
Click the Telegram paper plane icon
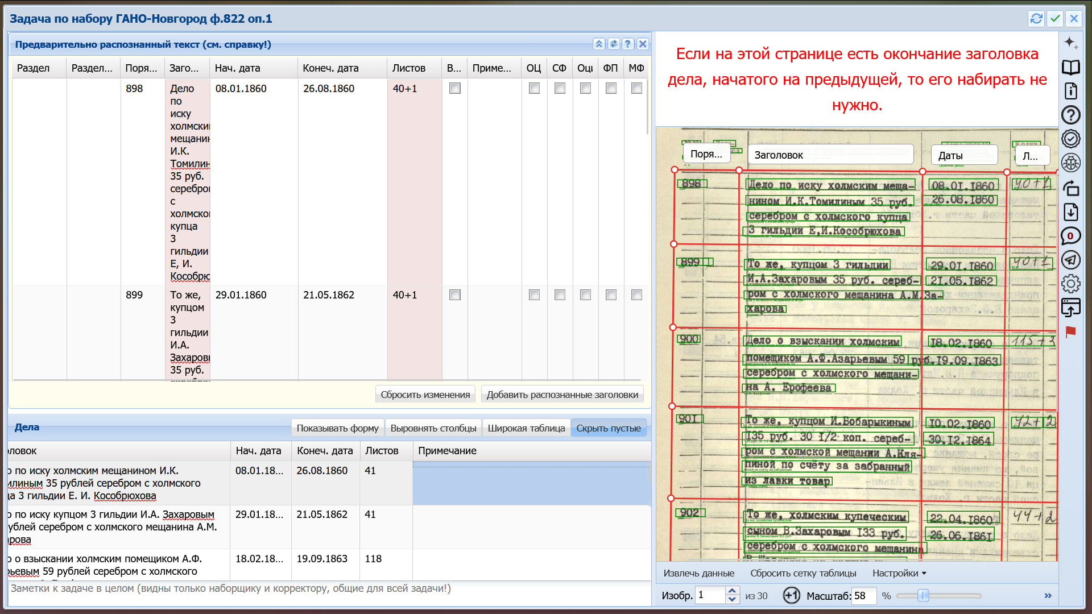coord(1070,260)
